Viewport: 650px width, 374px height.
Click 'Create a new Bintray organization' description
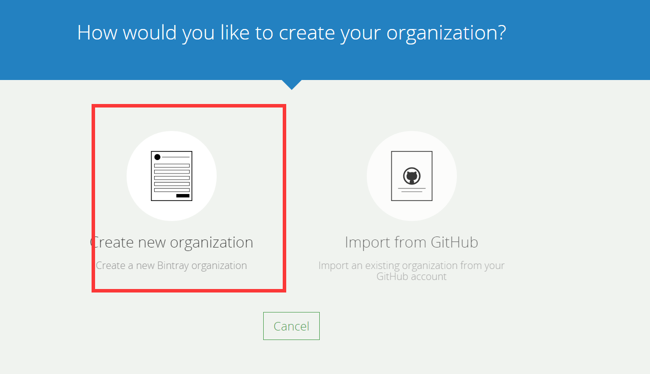[172, 265]
